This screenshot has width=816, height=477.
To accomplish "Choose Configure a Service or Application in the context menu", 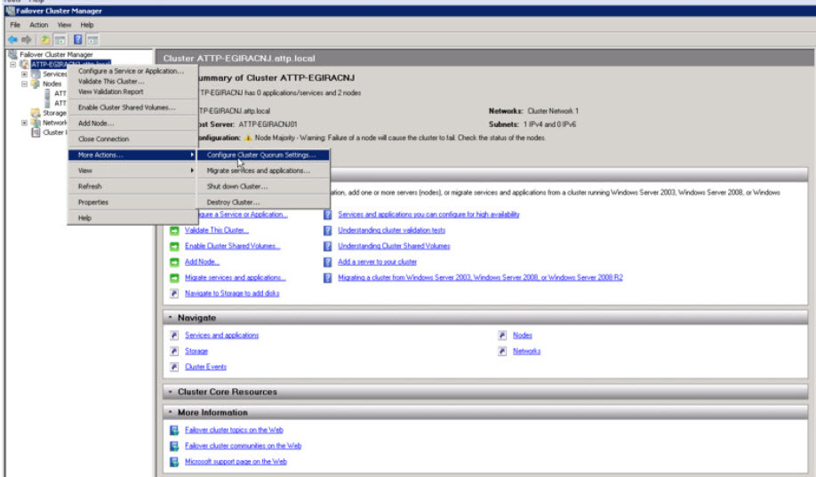I will coord(132,71).
